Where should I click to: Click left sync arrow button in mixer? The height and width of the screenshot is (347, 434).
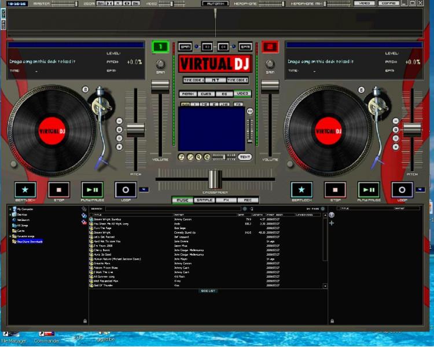[x=207, y=47]
